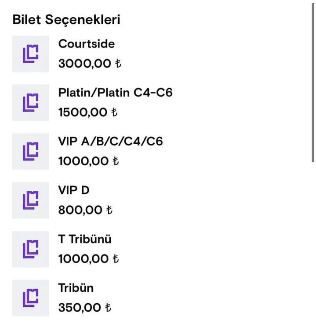316x327 pixels.
Task: Click the ticket icon beside Platin/Platin C4-C6
Action: (30, 102)
